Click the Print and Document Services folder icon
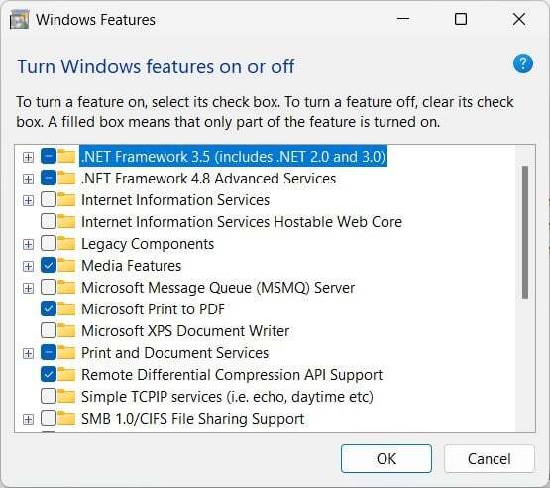The width and height of the screenshot is (550, 488). point(66,353)
